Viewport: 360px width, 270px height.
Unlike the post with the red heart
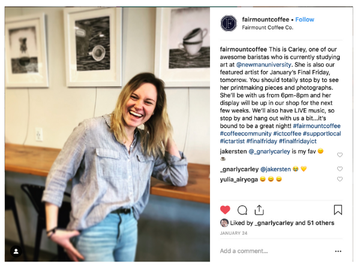(x=225, y=210)
